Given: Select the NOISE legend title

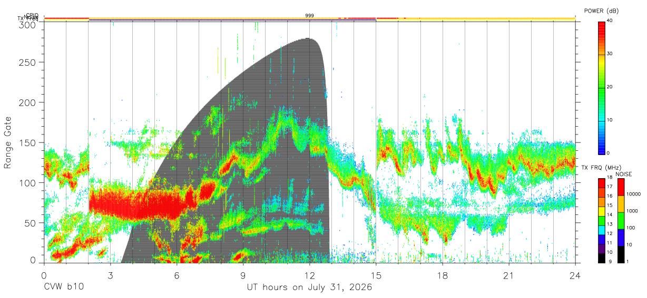Looking at the screenshot, I should click(x=623, y=174).
